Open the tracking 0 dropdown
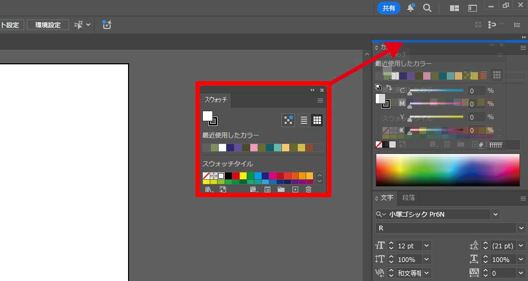The height and width of the screenshot is (281, 528). [x=521, y=273]
